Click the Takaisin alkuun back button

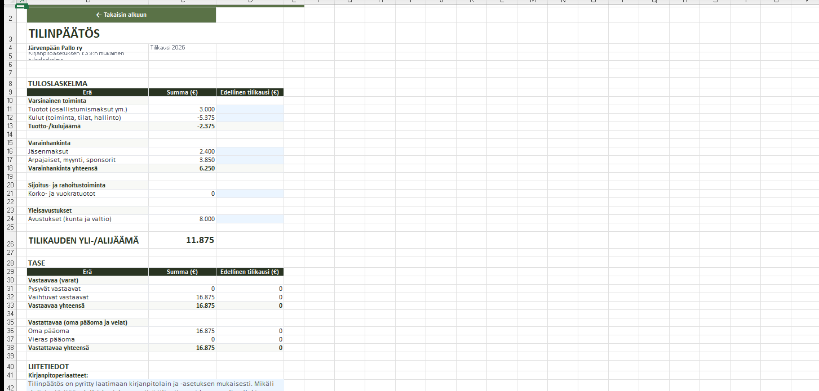[x=121, y=15]
